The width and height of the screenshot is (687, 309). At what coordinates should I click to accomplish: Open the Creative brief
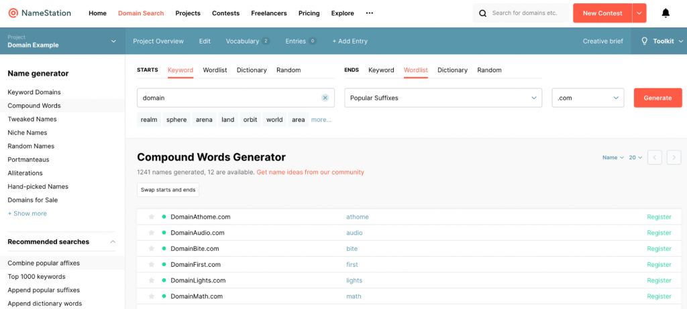click(602, 41)
